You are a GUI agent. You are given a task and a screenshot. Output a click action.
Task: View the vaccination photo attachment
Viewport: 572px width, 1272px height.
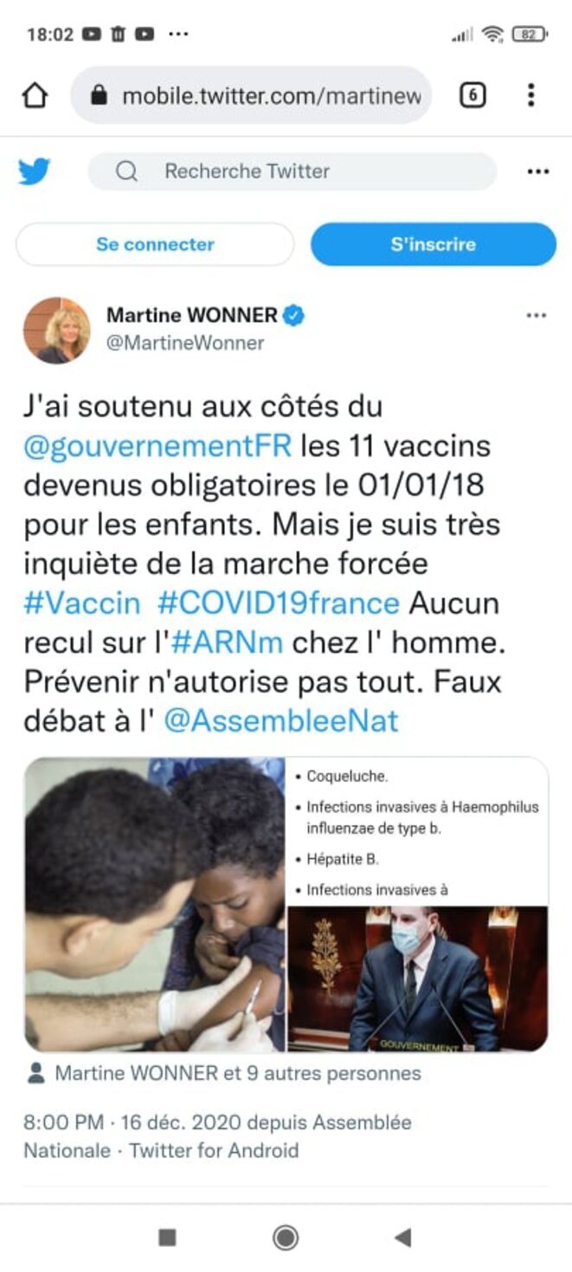[x=155, y=904]
